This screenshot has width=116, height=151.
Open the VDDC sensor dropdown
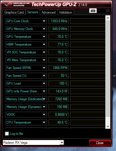(x=44, y=115)
